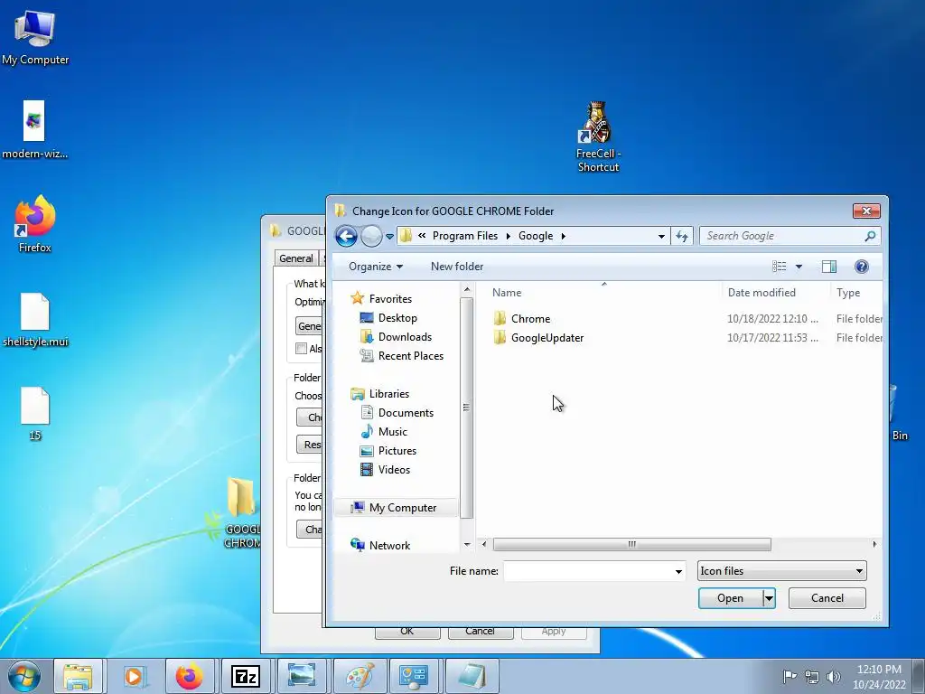925x694 pixels.
Task: Click the Google breadcrumb segment
Action: (x=536, y=236)
